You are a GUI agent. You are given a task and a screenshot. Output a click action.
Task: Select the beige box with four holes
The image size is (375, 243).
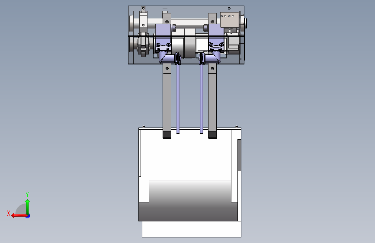click(230, 20)
